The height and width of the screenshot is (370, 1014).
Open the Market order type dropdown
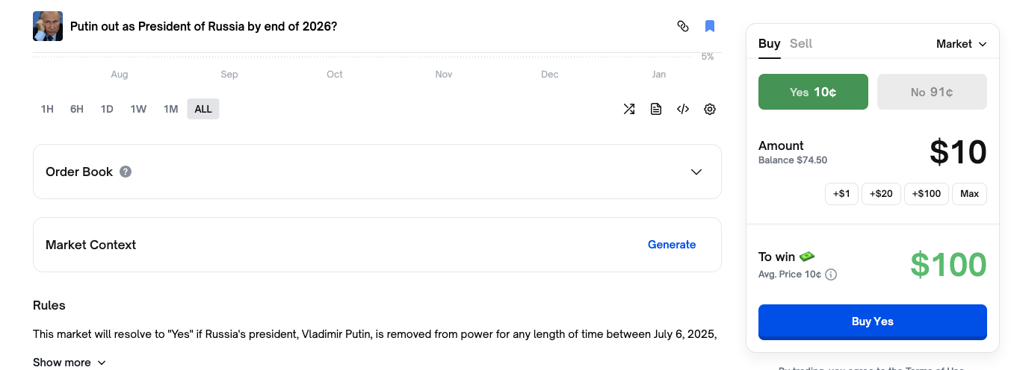[961, 44]
